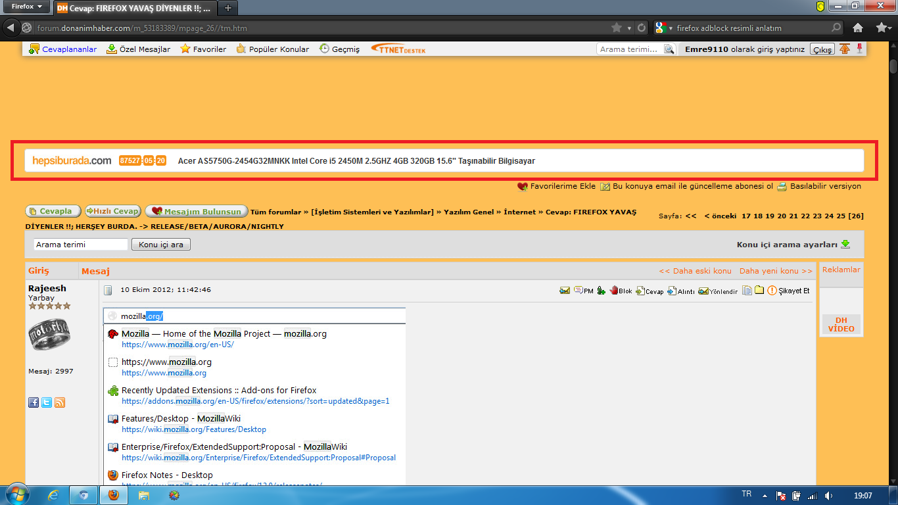
Task: Click the Mesajım Bulunsun button
Action: click(x=197, y=211)
